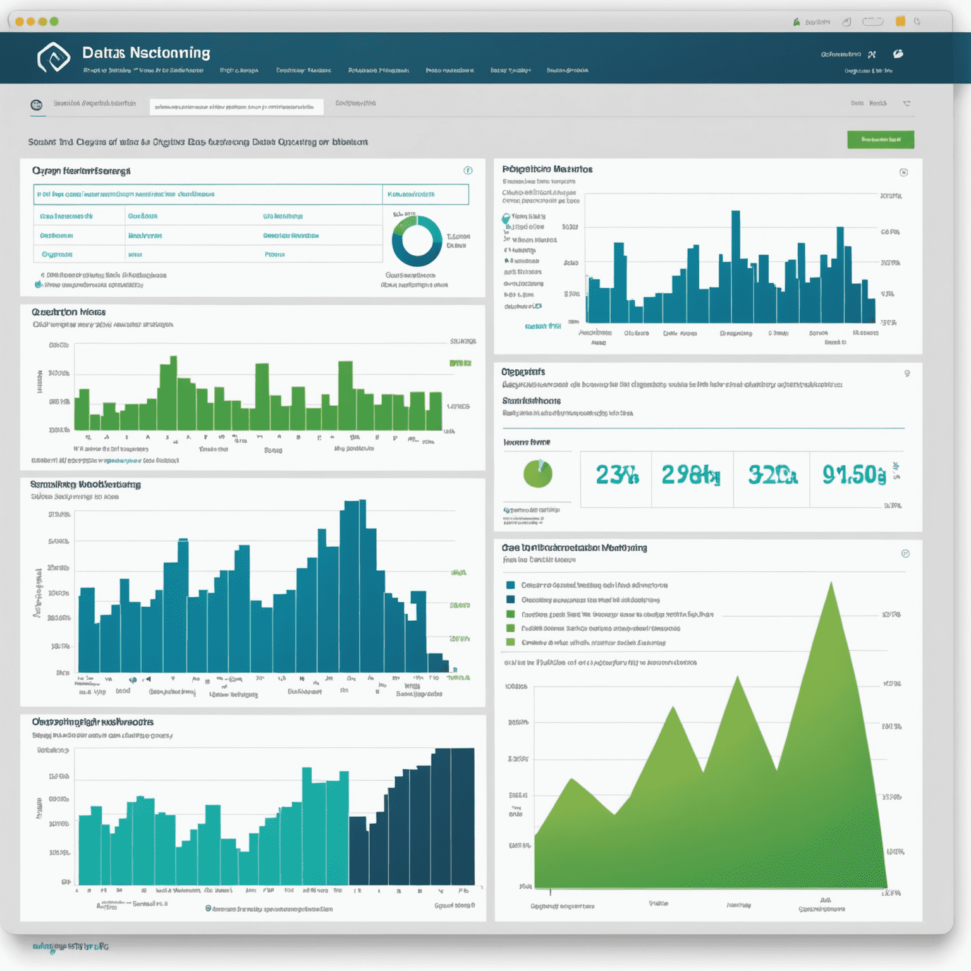
Task: Click the corner icon of the green area chart panel
Action: pos(905,554)
